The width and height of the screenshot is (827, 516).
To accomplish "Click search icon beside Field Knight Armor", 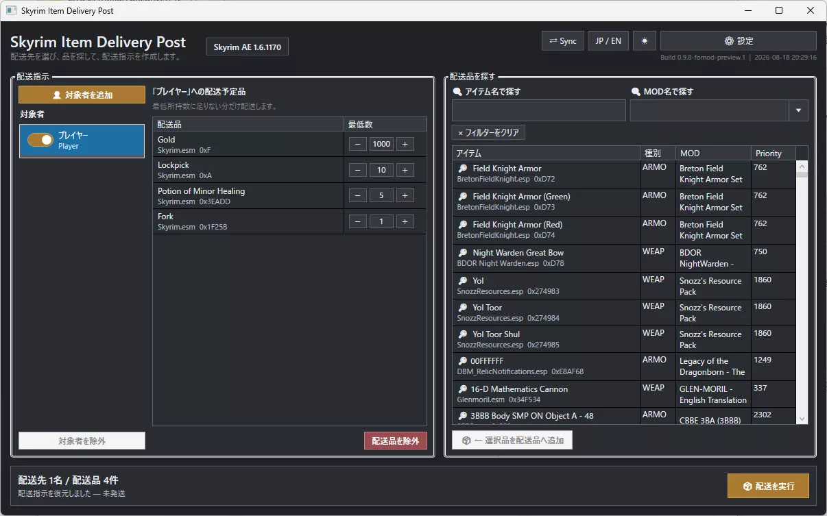I will tap(463, 169).
